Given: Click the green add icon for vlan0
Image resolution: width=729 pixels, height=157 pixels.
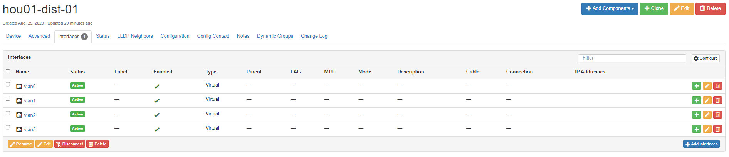Looking at the screenshot, I should pos(696,86).
